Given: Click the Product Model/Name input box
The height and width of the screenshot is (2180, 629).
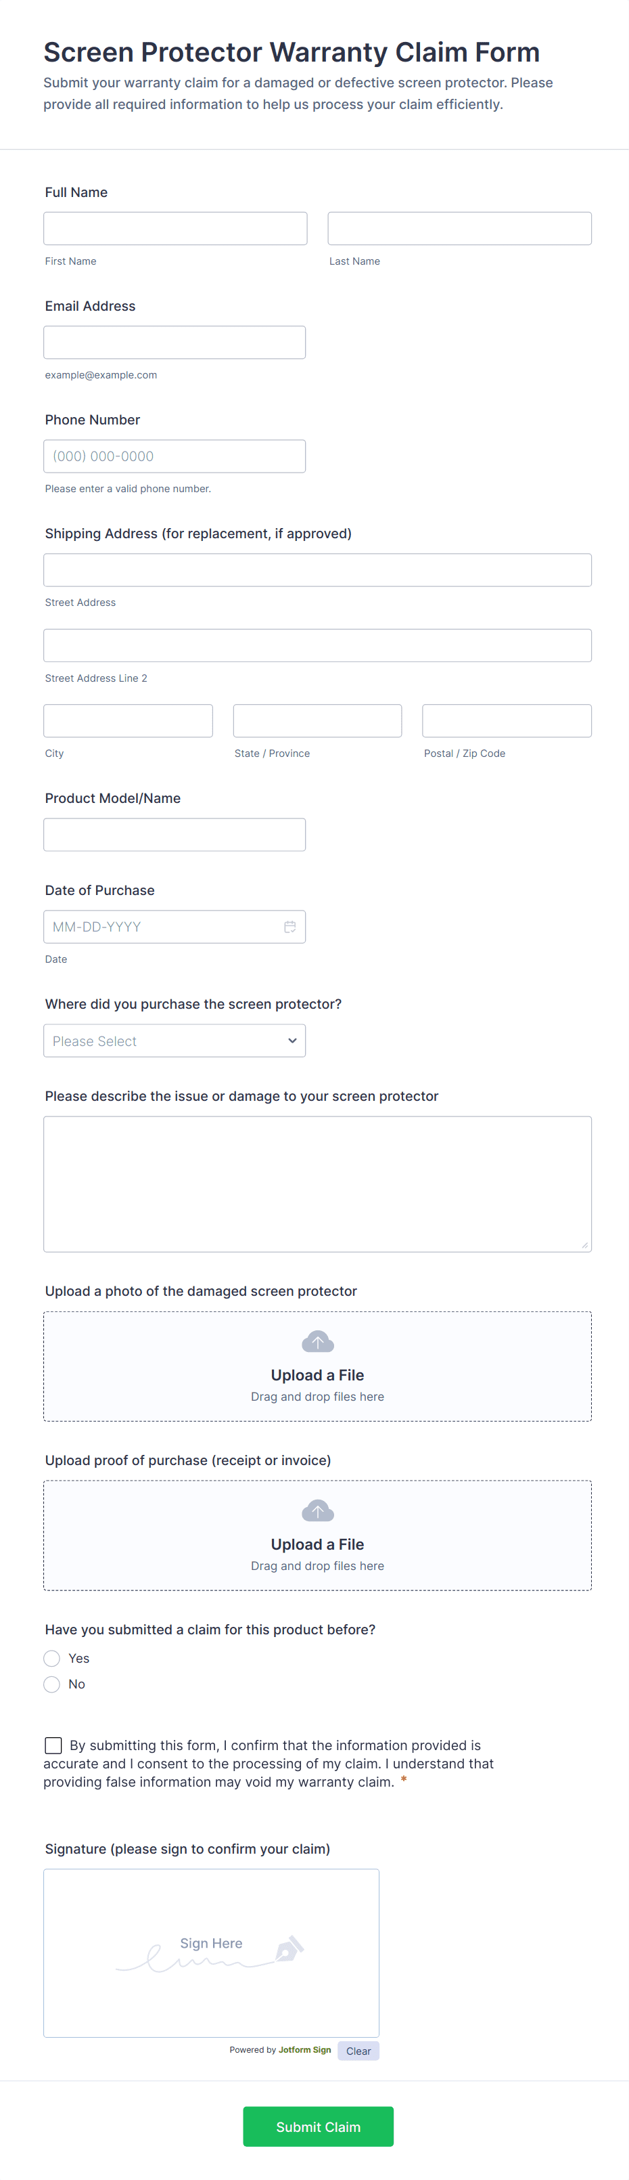Looking at the screenshot, I should pos(174,834).
